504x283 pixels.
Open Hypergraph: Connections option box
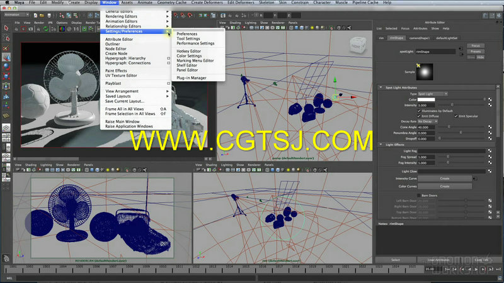[x=168, y=63]
